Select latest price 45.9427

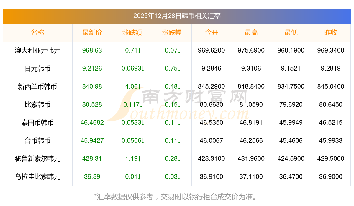pyautogui.click(x=92, y=141)
